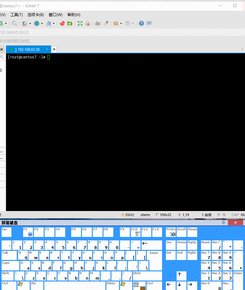Toggle the Caps lock key
Screen dimensions: 245x290
pos(10,265)
